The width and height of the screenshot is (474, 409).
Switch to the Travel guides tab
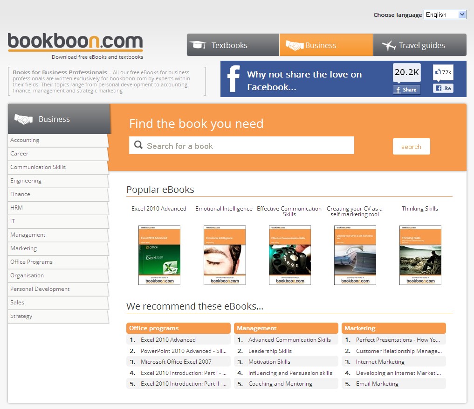(x=420, y=45)
